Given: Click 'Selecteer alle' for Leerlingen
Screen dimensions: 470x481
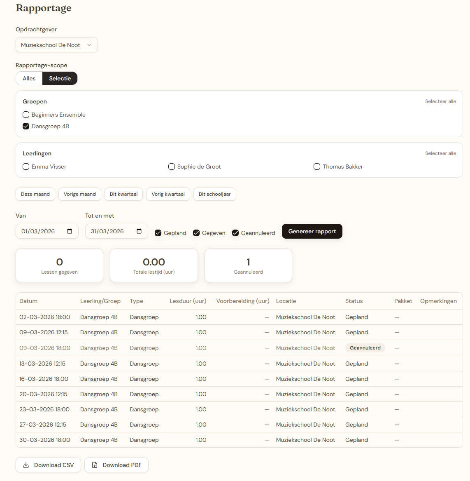Looking at the screenshot, I should click(x=440, y=153).
